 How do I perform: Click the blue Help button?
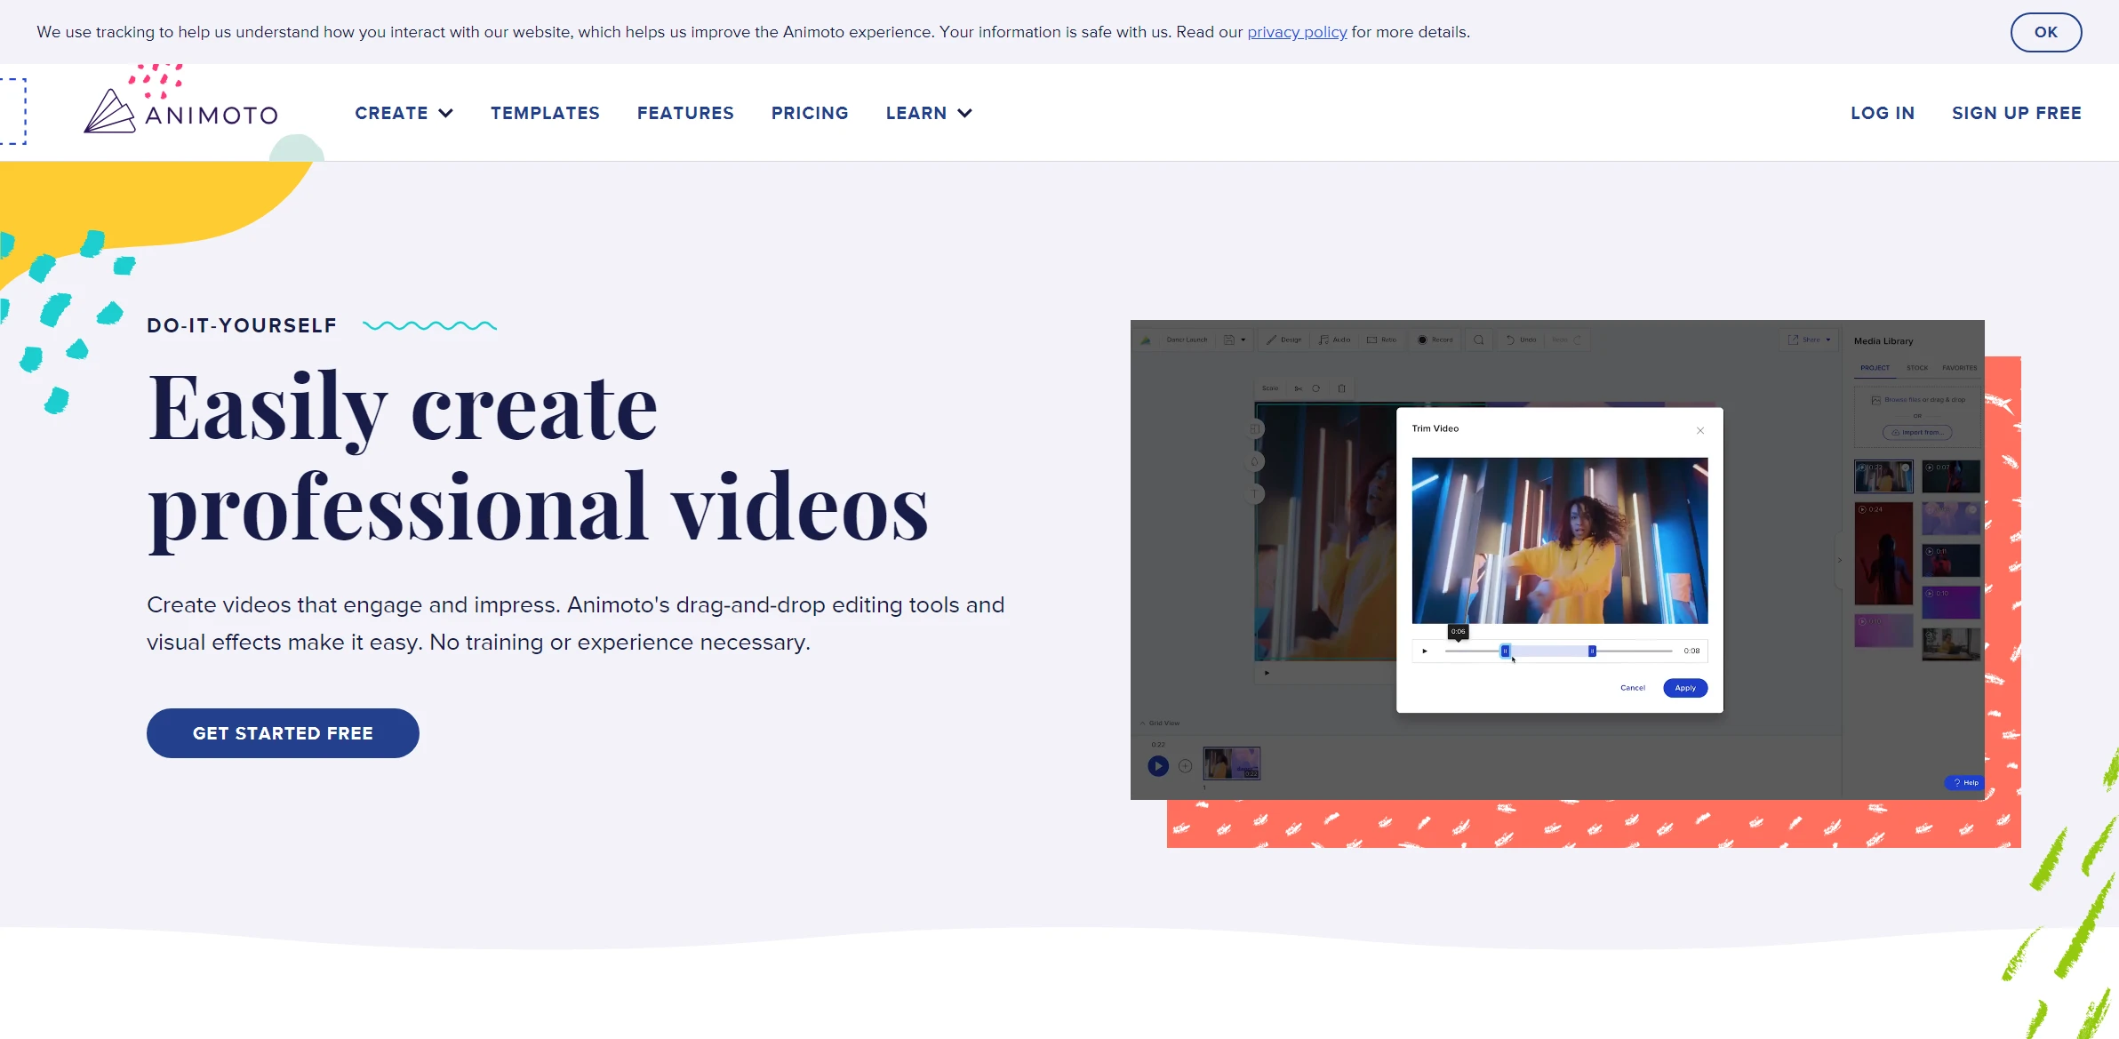pos(1965,783)
